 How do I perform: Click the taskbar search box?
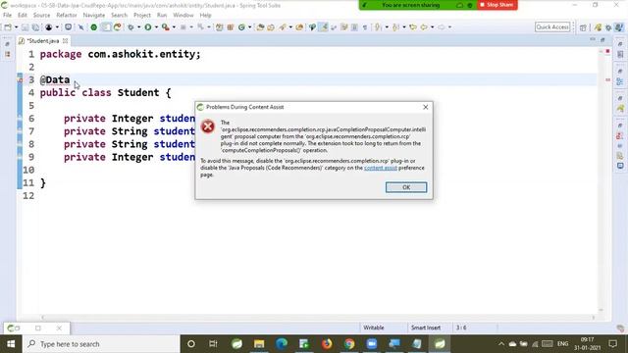coord(101,344)
